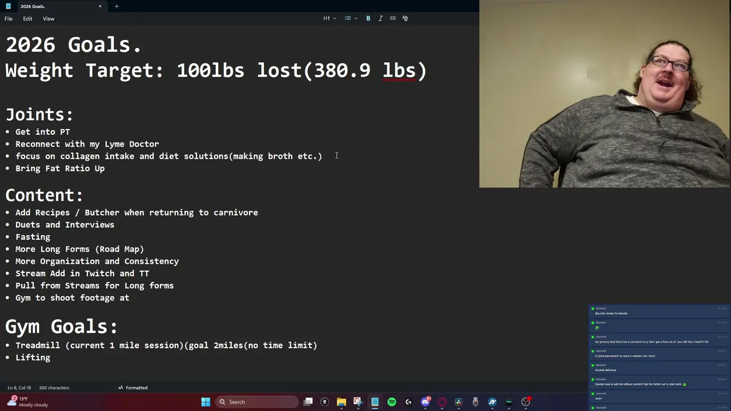Open Discord from the taskbar
731x411 pixels.
coord(425,402)
